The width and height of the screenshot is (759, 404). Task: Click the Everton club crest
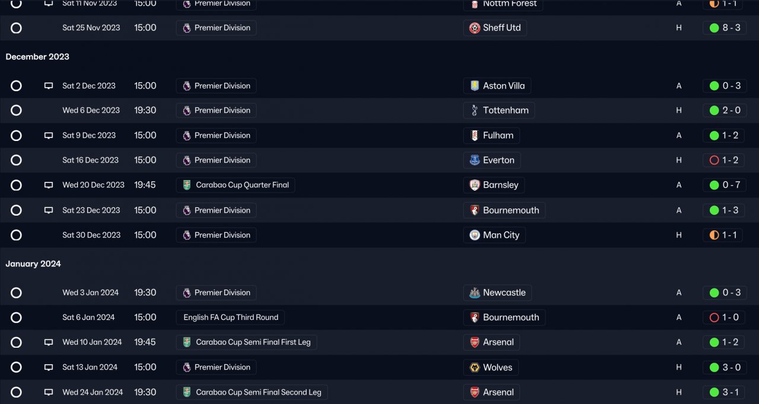click(x=474, y=160)
